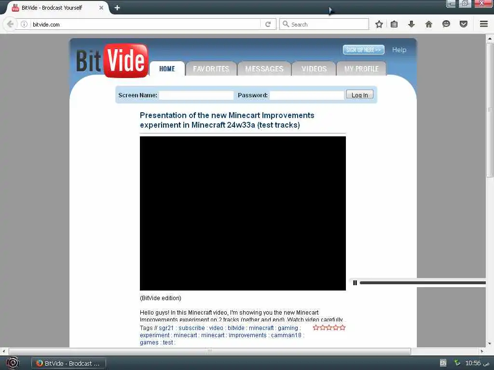This screenshot has height=370, width=494.
Task: Close the BitVide browser tab
Action: [101, 8]
